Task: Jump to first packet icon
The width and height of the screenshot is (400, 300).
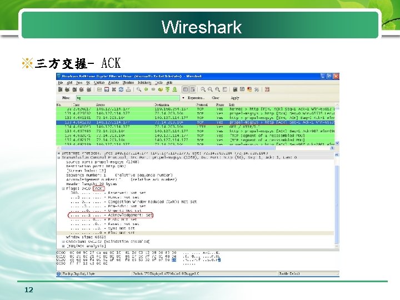Action: pyautogui.click(x=167, y=89)
